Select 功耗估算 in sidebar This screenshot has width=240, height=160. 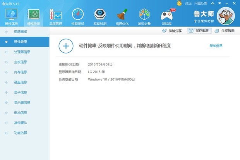(x=24, y=133)
